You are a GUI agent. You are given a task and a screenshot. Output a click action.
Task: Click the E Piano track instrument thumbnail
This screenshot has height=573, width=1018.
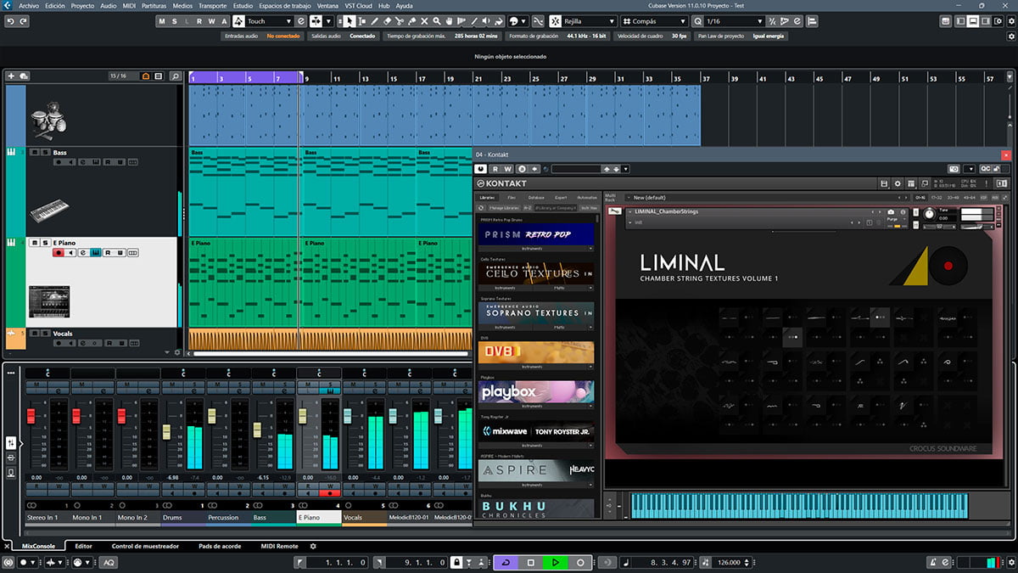tap(49, 301)
